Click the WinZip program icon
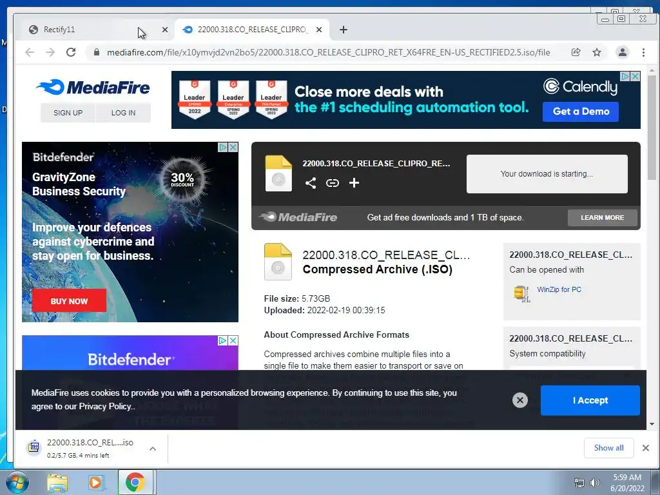660x495 pixels. tap(521, 293)
